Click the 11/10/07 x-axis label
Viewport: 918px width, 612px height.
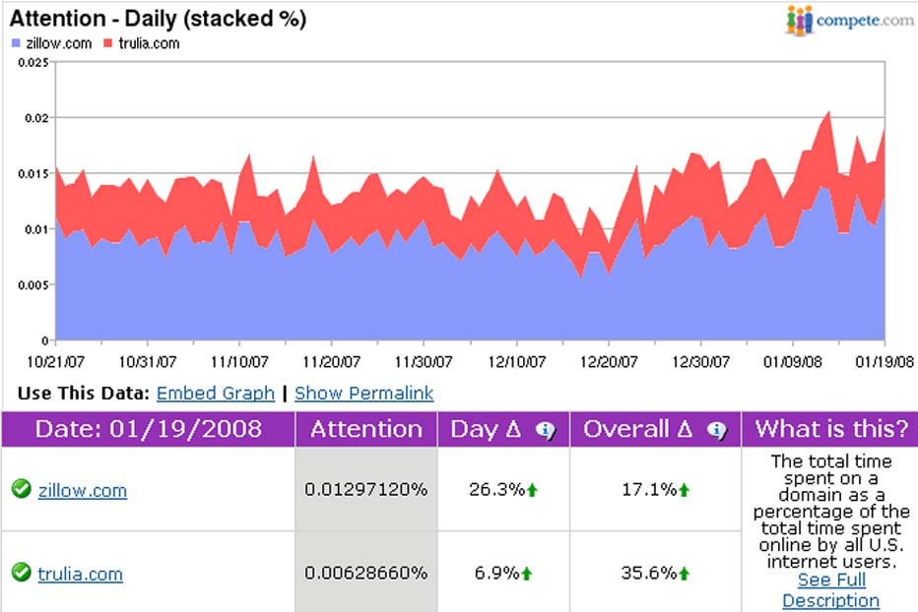pyautogui.click(x=239, y=362)
